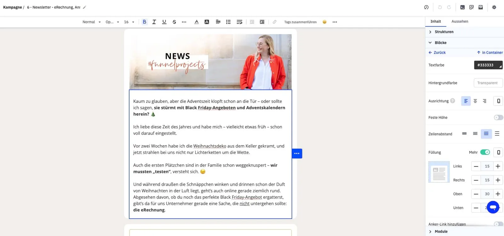The height and width of the screenshot is (236, 504).
Task: Show the Ausrichtung help tooltip icon
Action: coord(453,101)
